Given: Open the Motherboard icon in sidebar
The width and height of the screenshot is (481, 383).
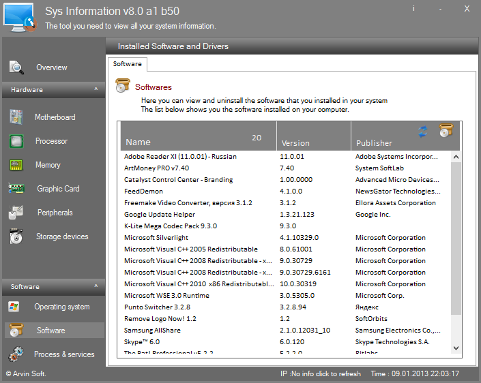Looking at the screenshot, I should (x=16, y=117).
